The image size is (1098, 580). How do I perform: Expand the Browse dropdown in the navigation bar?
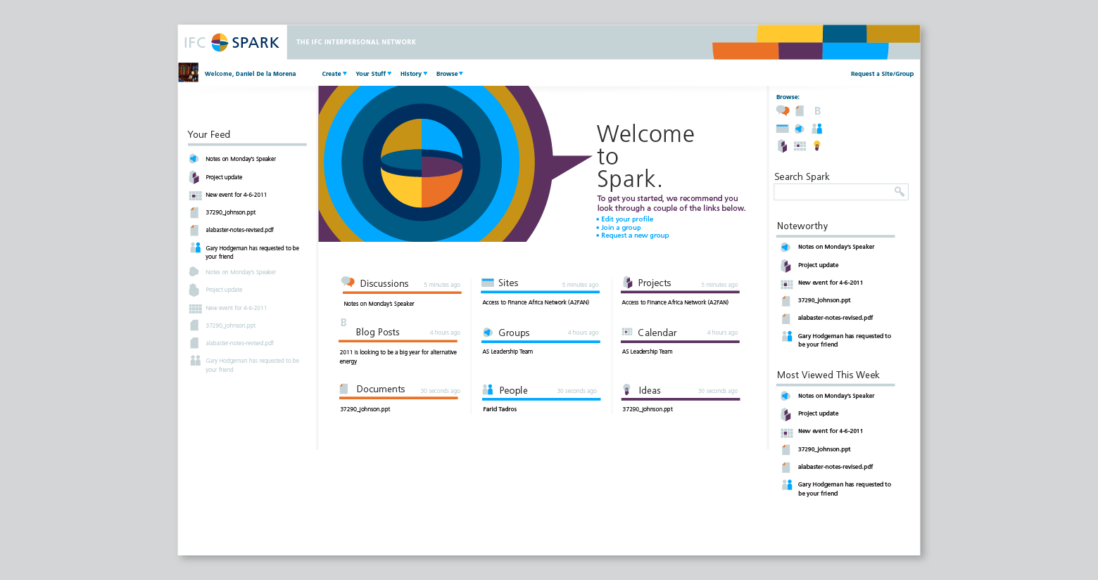450,74
